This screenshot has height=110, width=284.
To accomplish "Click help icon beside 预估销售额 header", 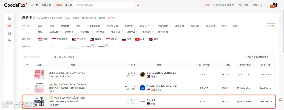I will [x=238, y=65].
